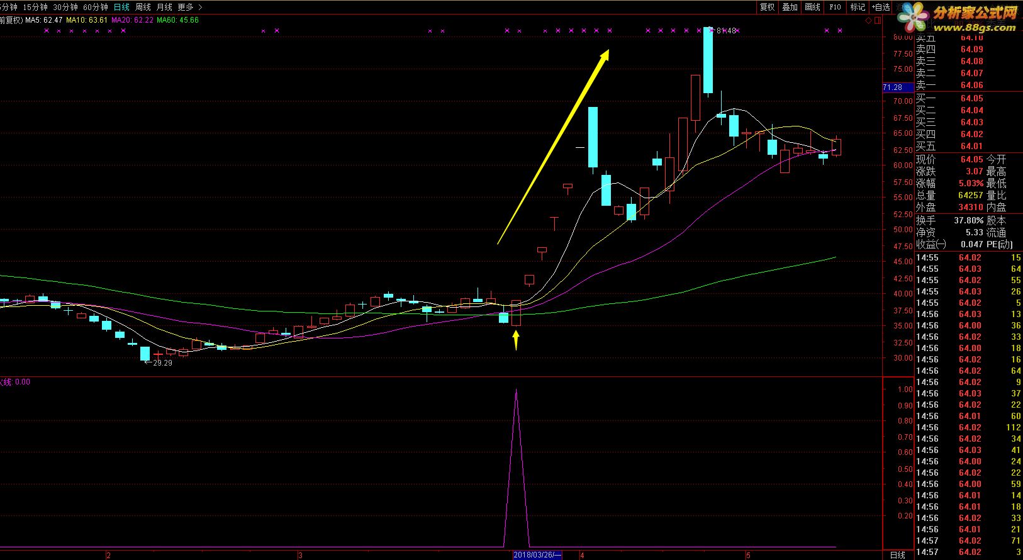Click the square panel icon beside the diamond
The height and width of the screenshot is (560, 1023).
[x=876, y=21]
